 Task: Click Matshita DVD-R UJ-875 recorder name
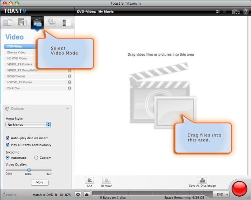click(x=52, y=195)
